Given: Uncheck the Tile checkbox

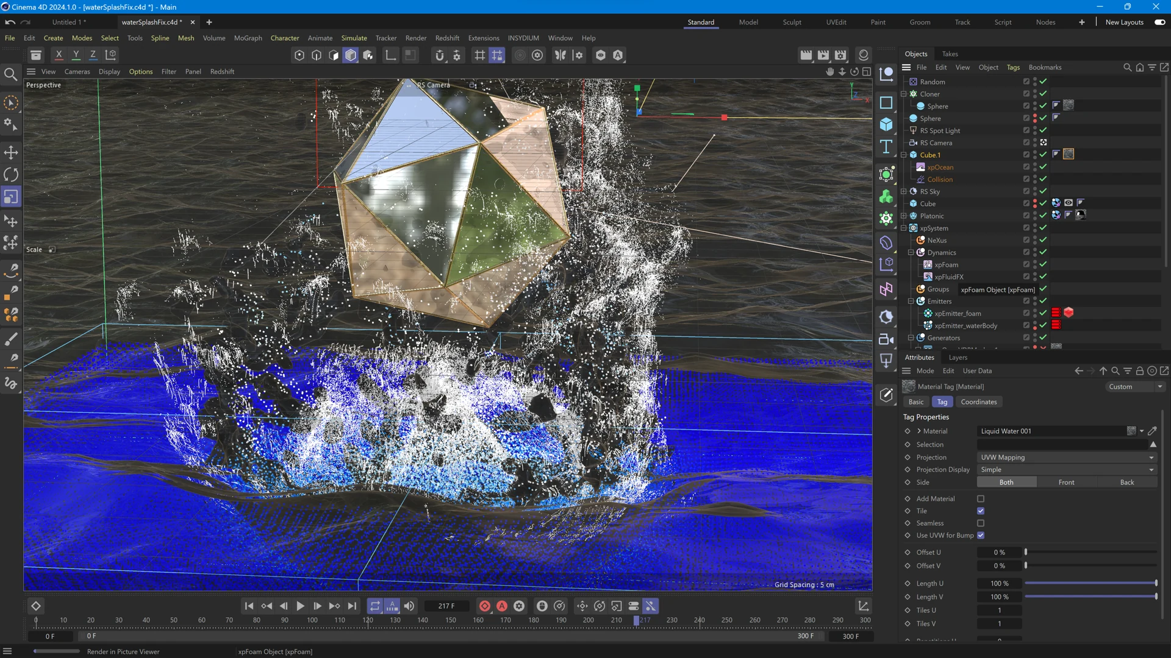Looking at the screenshot, I should [x=981, y=511].
